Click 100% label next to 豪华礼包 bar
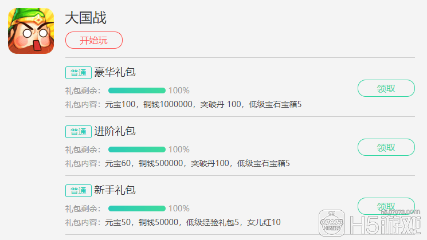Viewport: 427px width, 240px height. (179, 91)
